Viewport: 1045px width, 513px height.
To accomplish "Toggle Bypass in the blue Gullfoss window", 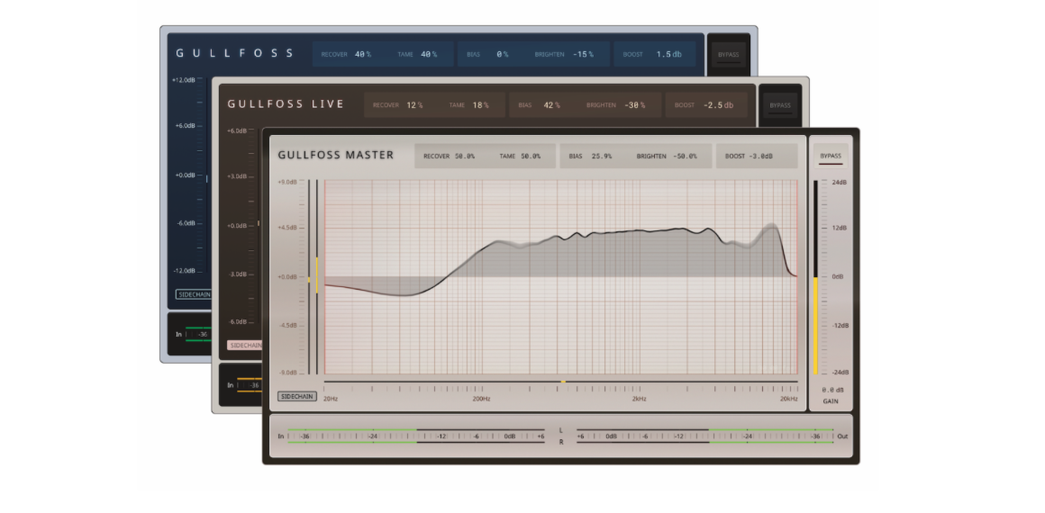I will 728,55.
